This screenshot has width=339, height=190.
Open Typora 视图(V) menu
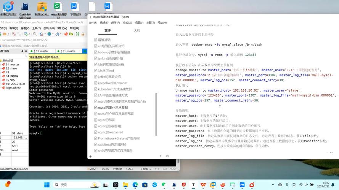coord(139,23)
